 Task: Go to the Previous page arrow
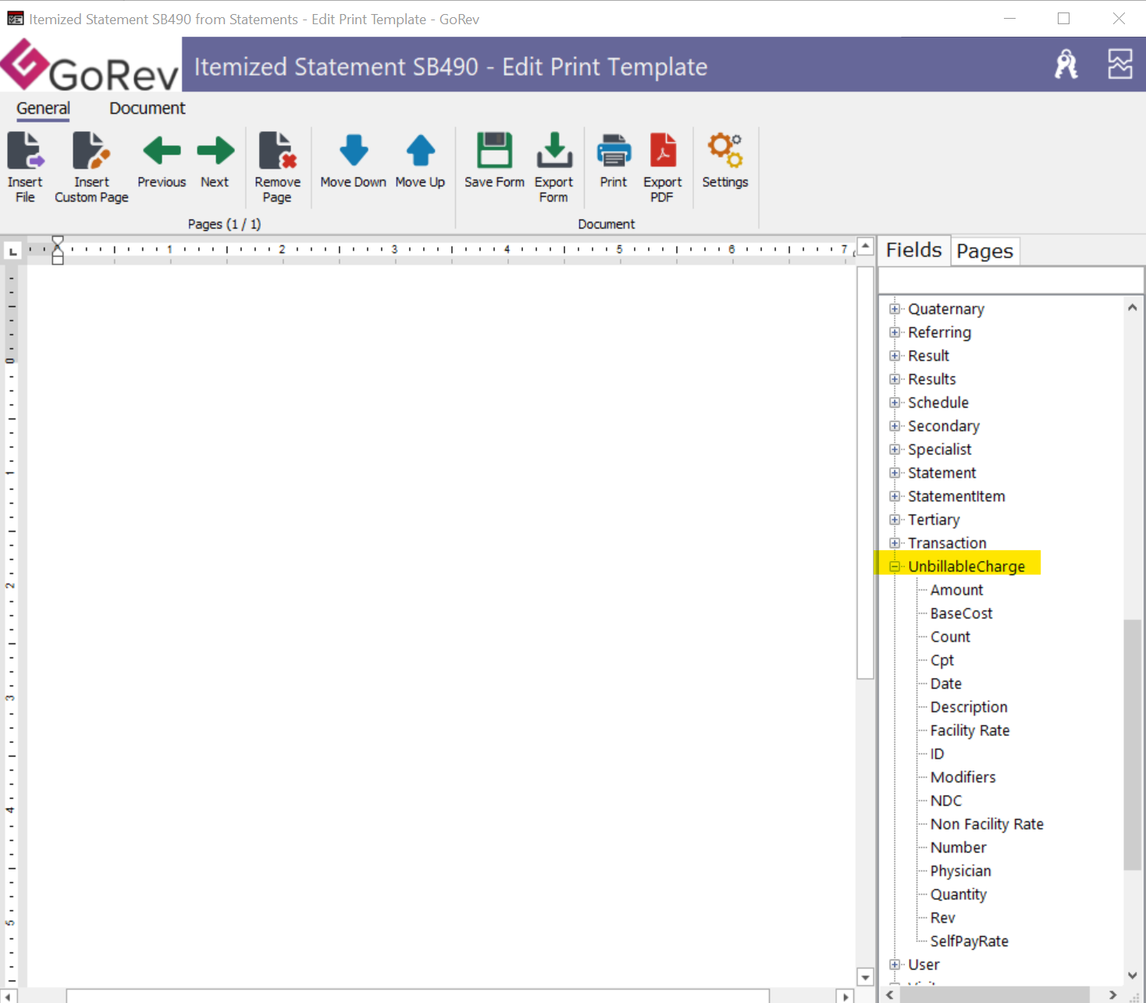click(x=162, y=151)
